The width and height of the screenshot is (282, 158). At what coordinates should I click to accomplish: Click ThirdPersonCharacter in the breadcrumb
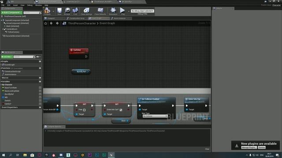click(82, 23)
